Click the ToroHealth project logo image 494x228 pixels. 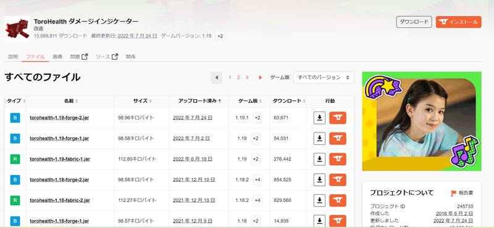[17, 28]
